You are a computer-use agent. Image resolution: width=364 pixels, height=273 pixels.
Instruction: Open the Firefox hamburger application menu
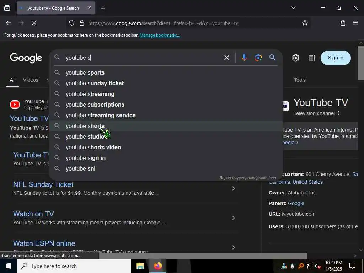click(355, 23)
